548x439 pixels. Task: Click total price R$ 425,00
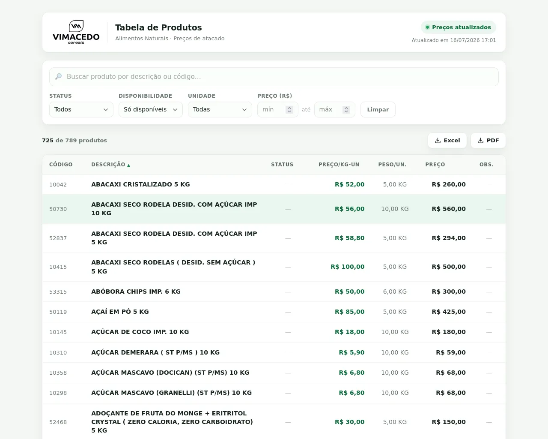click(x=449, y=312)
